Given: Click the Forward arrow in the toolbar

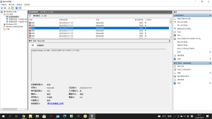Looking at the screenshot, I should click(x=5, y=8).
